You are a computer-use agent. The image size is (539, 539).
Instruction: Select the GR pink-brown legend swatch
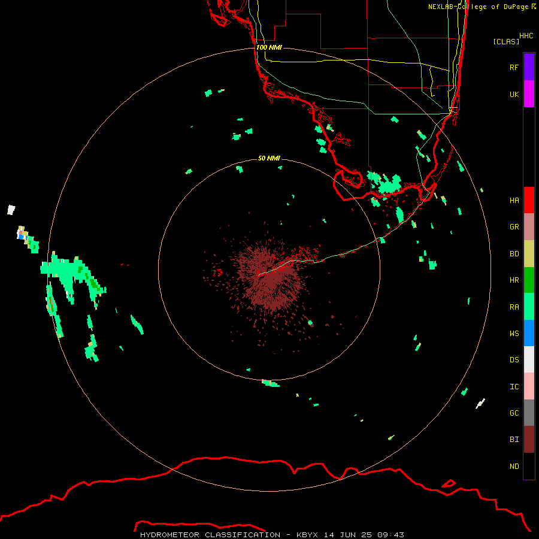point(529,227)
